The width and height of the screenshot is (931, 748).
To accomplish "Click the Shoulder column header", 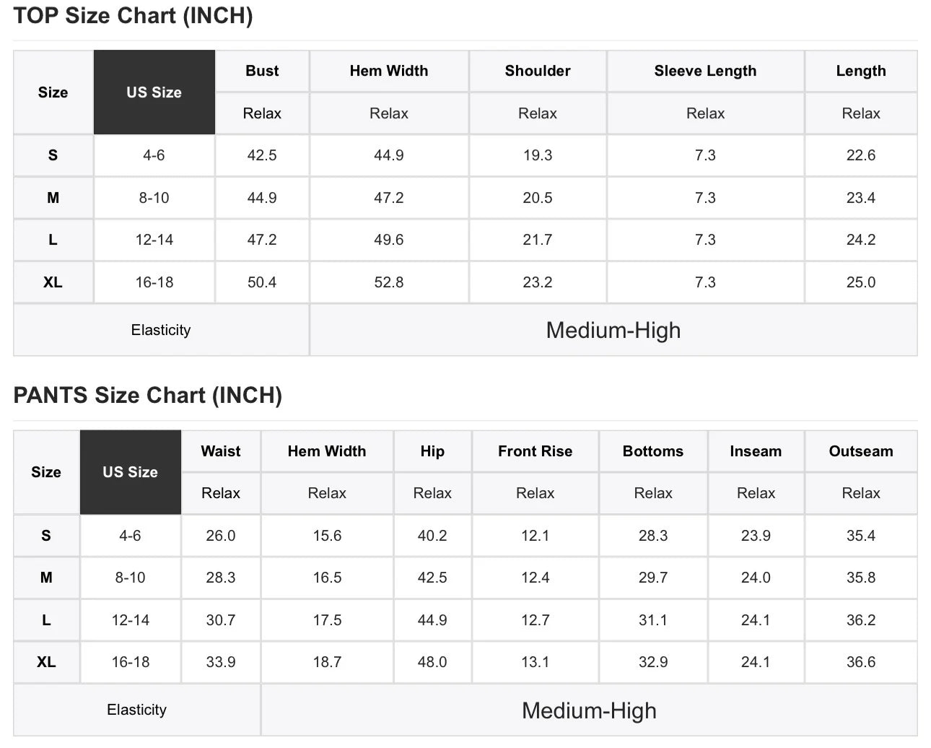I will [x=538, y=71].
